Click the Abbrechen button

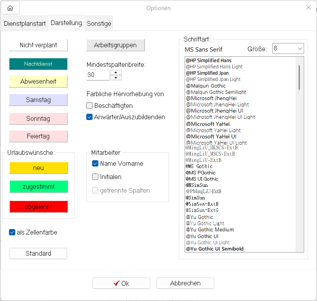click(x=185, y=283)
